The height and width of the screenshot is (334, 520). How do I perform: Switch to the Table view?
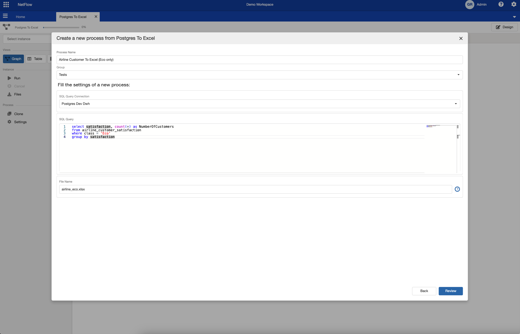point(35,59)
